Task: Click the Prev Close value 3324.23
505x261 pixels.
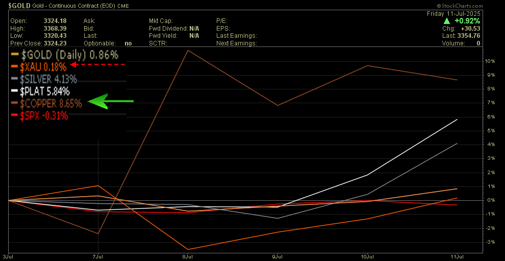Action: 57,43
